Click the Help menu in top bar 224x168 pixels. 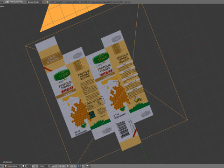point(2,2)
